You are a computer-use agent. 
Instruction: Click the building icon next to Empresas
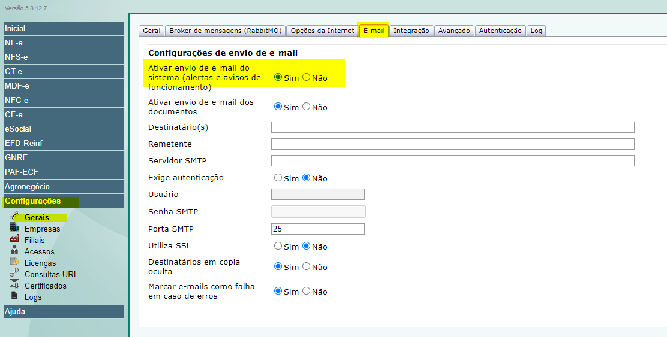(x=14, y=227)
